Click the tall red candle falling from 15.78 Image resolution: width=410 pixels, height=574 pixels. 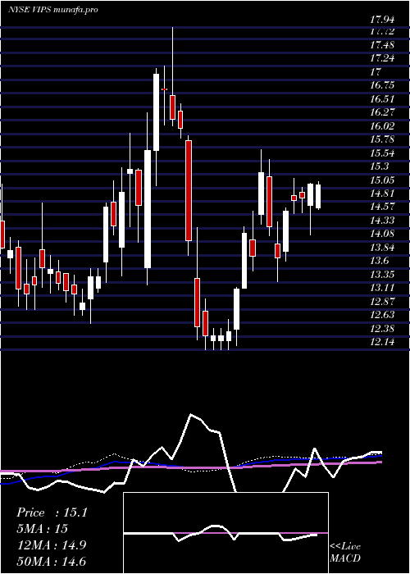189,190
